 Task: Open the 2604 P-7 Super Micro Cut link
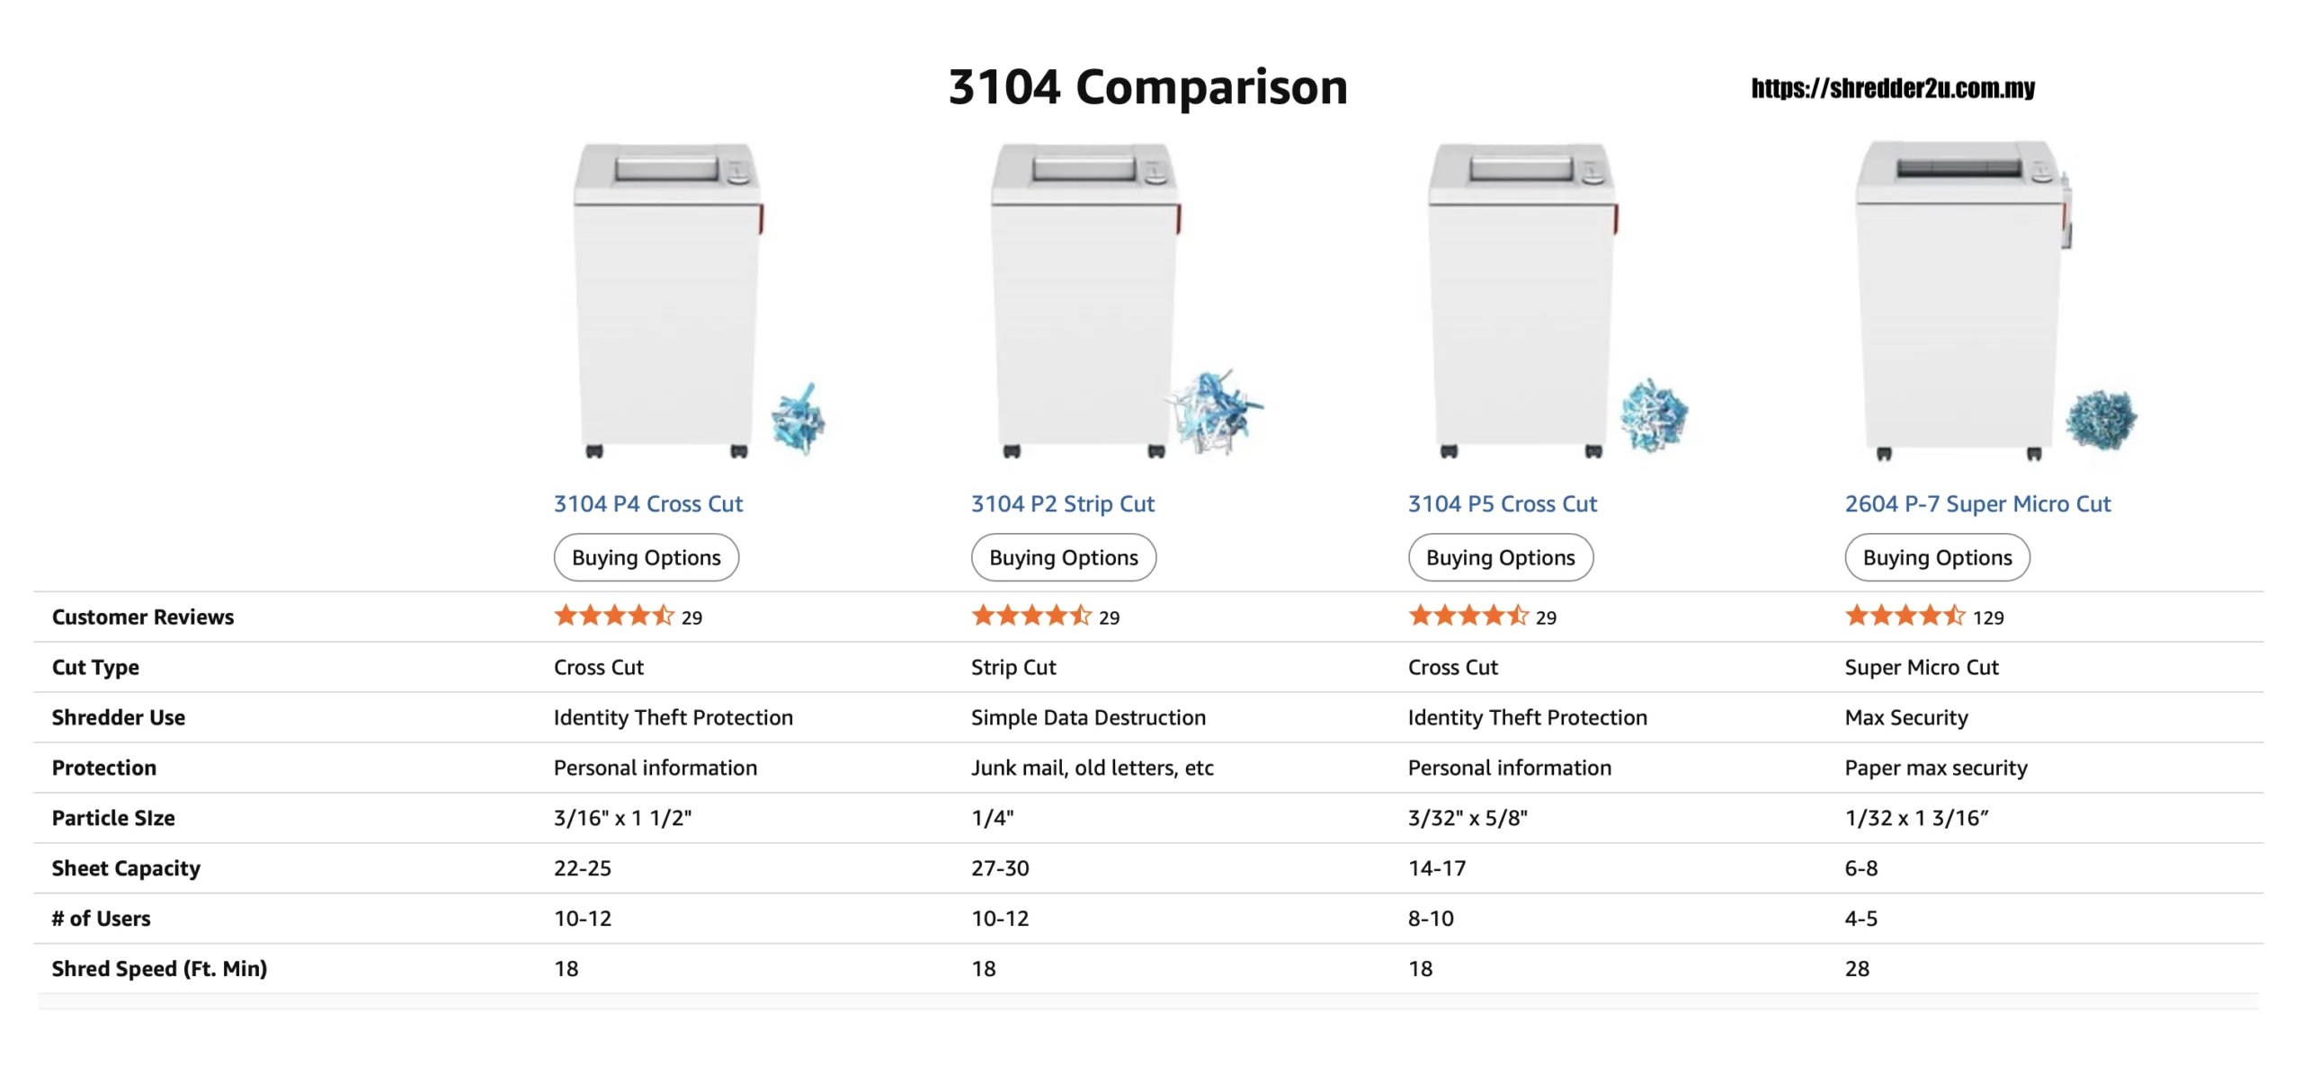coord(1977,504)
